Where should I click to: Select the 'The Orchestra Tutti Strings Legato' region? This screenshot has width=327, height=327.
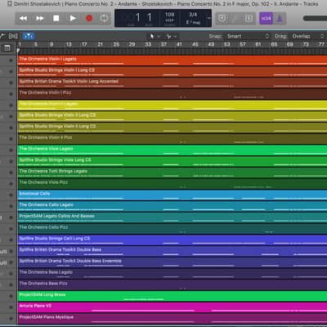(x=172, y=172)
